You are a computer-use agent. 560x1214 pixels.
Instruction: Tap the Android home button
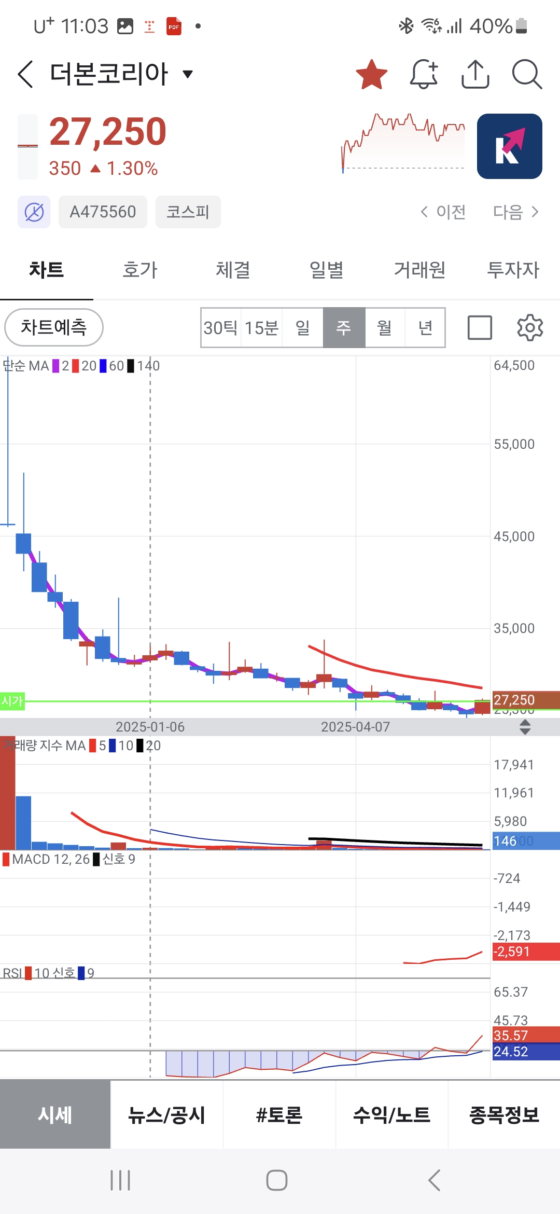(x=277, y=1180)
